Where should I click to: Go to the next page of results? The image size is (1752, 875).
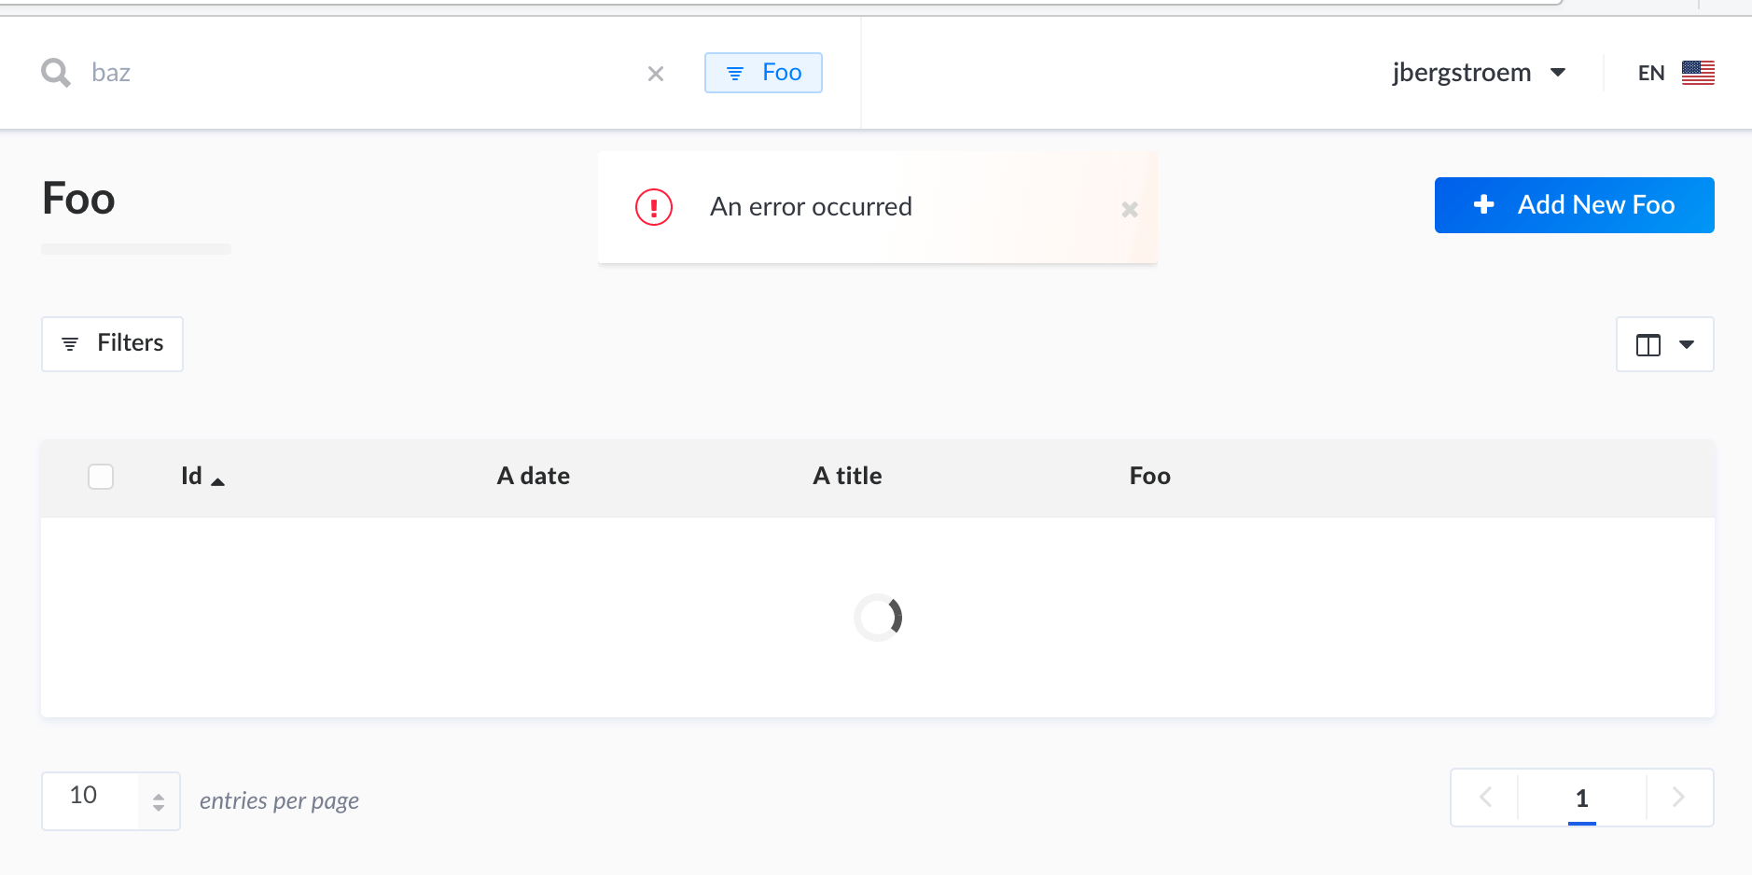(x=1679, y=798)
